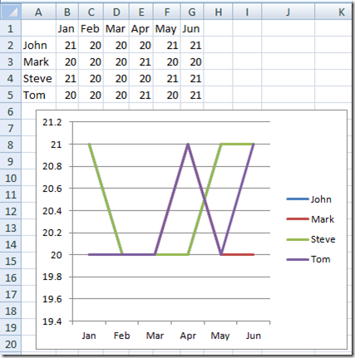Select empty cell J3
The height and width of the screenshot is (358, 355).
288,61
